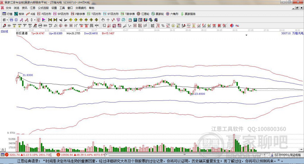Click the black left arrow icon

coord(61,20)
